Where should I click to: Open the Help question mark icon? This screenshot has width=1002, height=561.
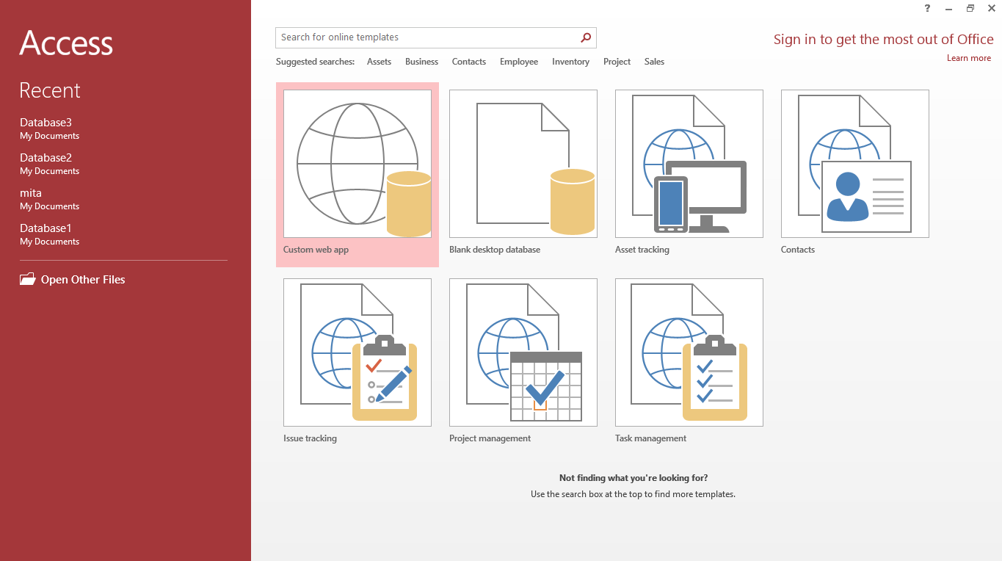click(x=928, y=8)
